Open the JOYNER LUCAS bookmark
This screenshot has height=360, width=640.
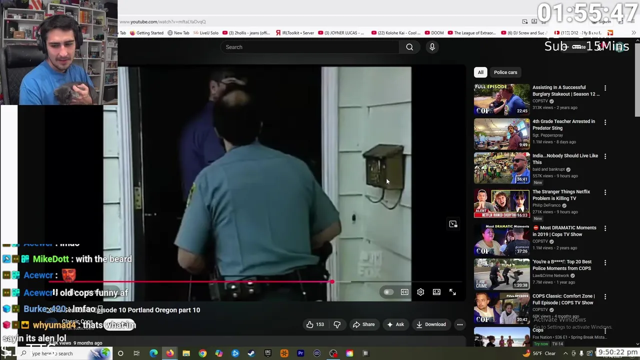(x=341, y=33)
